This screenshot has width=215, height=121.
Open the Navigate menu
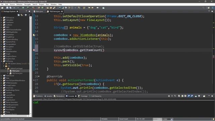[28, 4]
